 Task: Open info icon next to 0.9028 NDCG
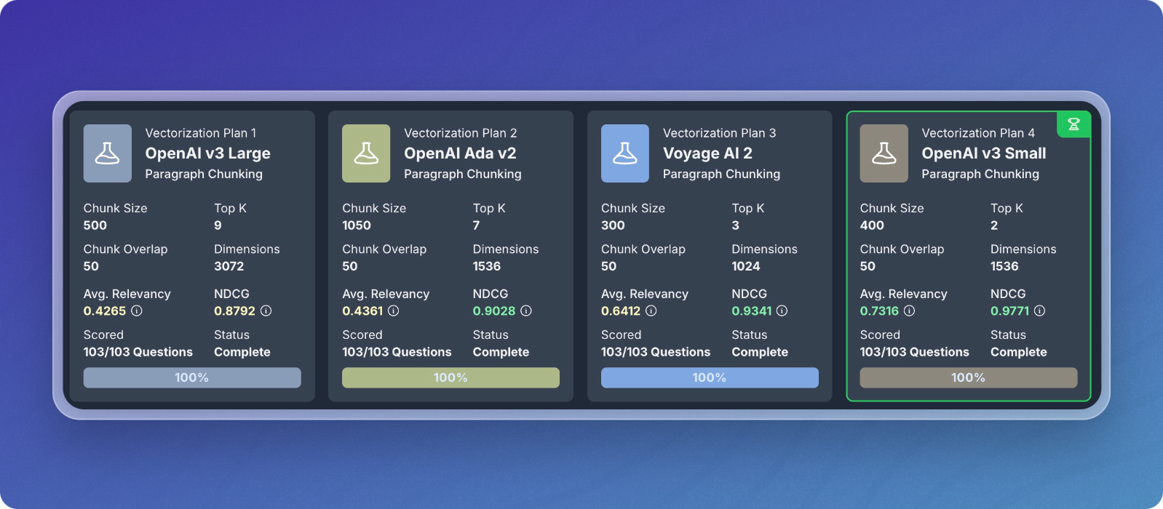point(526,310)
